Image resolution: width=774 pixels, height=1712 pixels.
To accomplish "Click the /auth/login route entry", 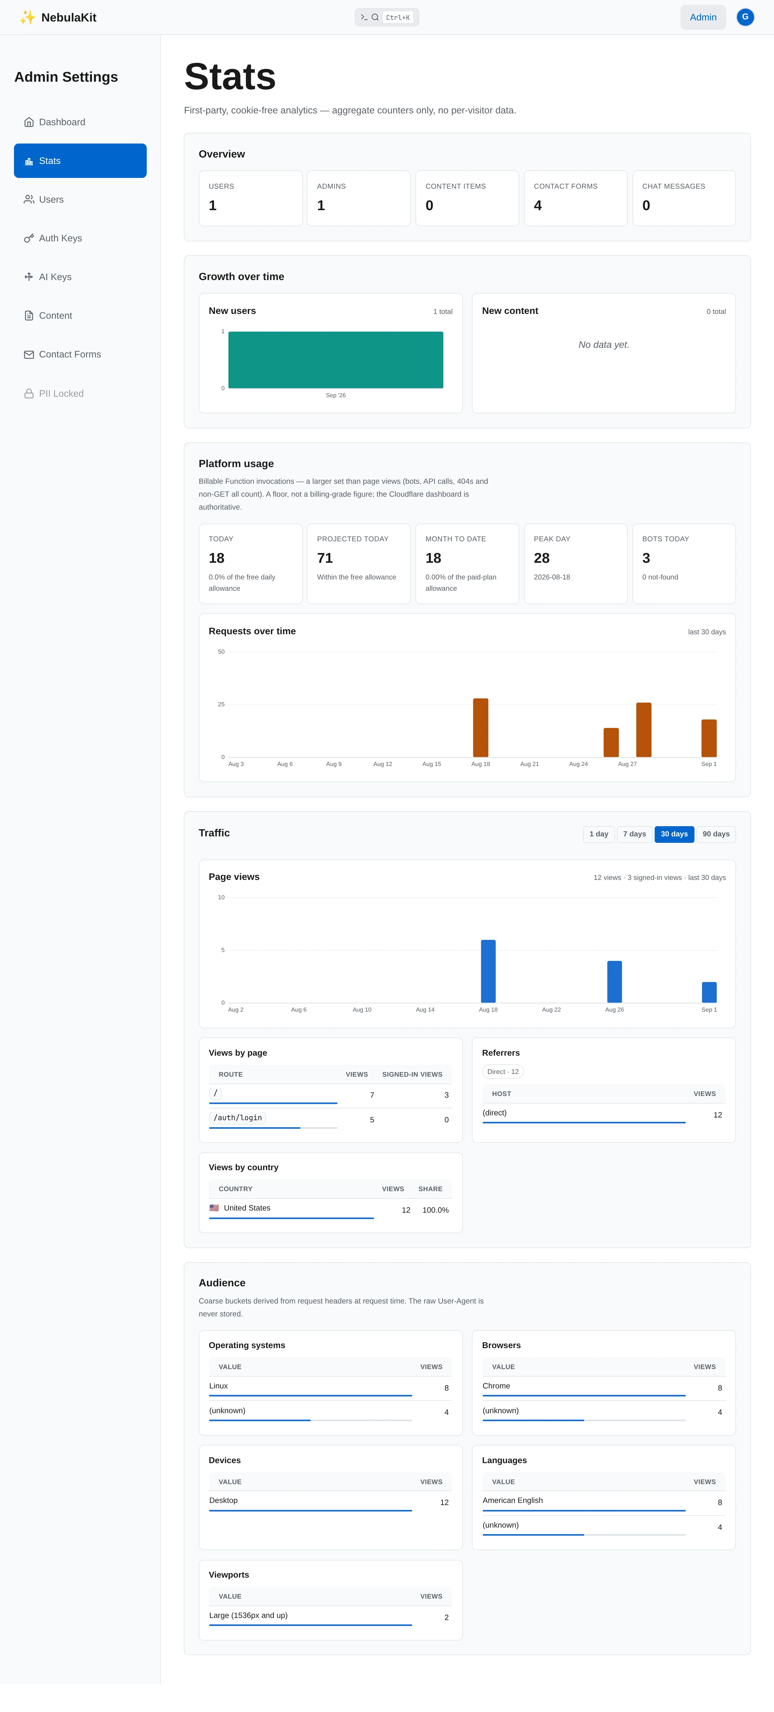I will coord(238,1118).
